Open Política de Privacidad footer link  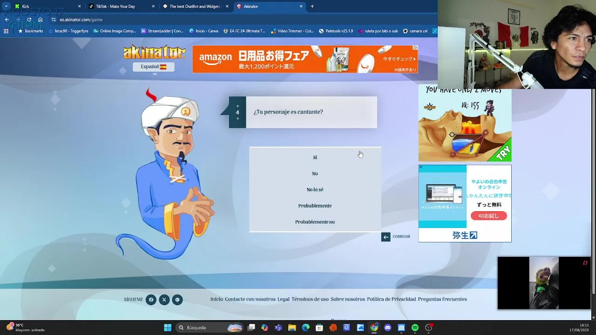click(391, 299)
